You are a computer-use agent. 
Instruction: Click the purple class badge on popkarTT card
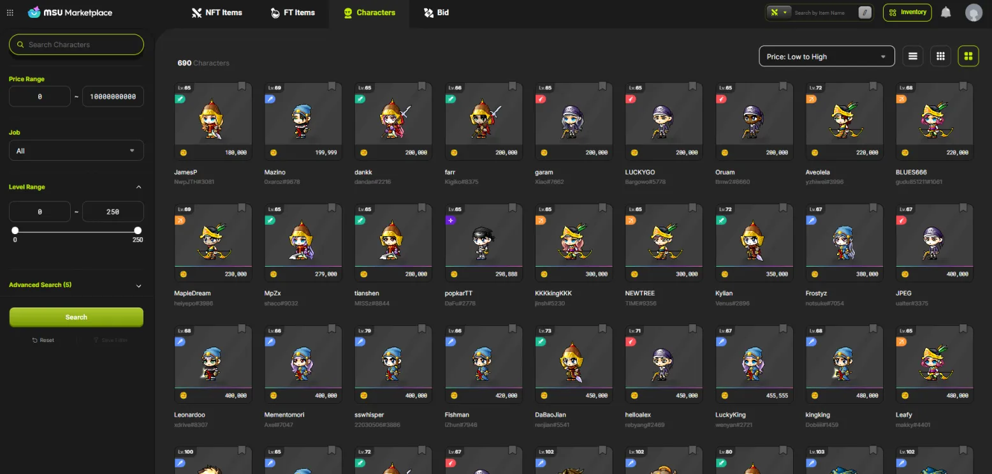(x=451, y=220)
